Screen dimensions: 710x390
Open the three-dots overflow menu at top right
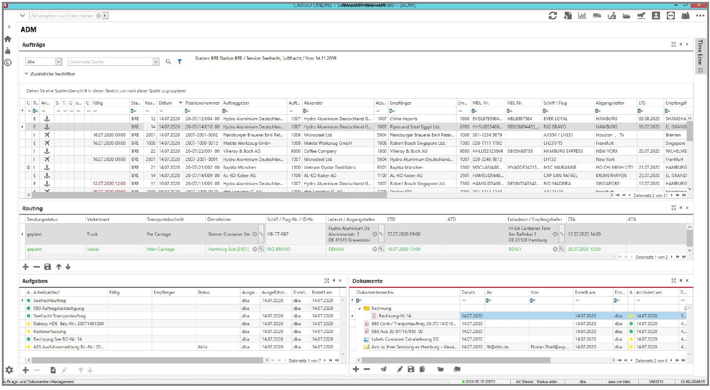700,16
